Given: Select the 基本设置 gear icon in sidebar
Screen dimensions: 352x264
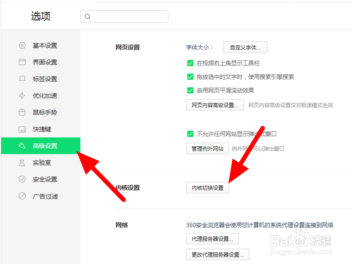Looking at the screenshot, I should tap(22, 45).
